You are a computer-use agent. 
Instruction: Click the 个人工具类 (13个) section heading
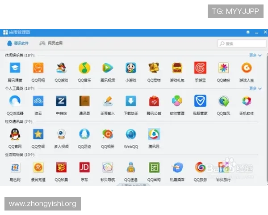(20, 89)
